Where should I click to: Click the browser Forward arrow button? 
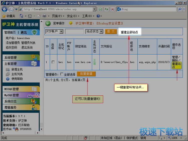[x=11, y=9]
